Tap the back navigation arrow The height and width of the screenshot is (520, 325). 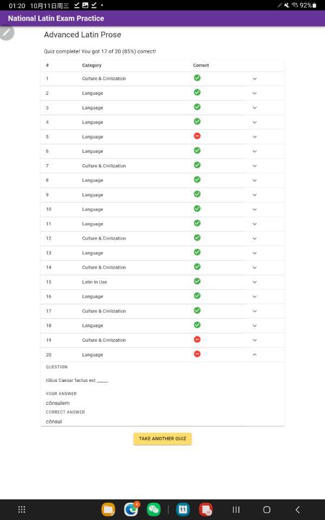click(x=297, y=509)
